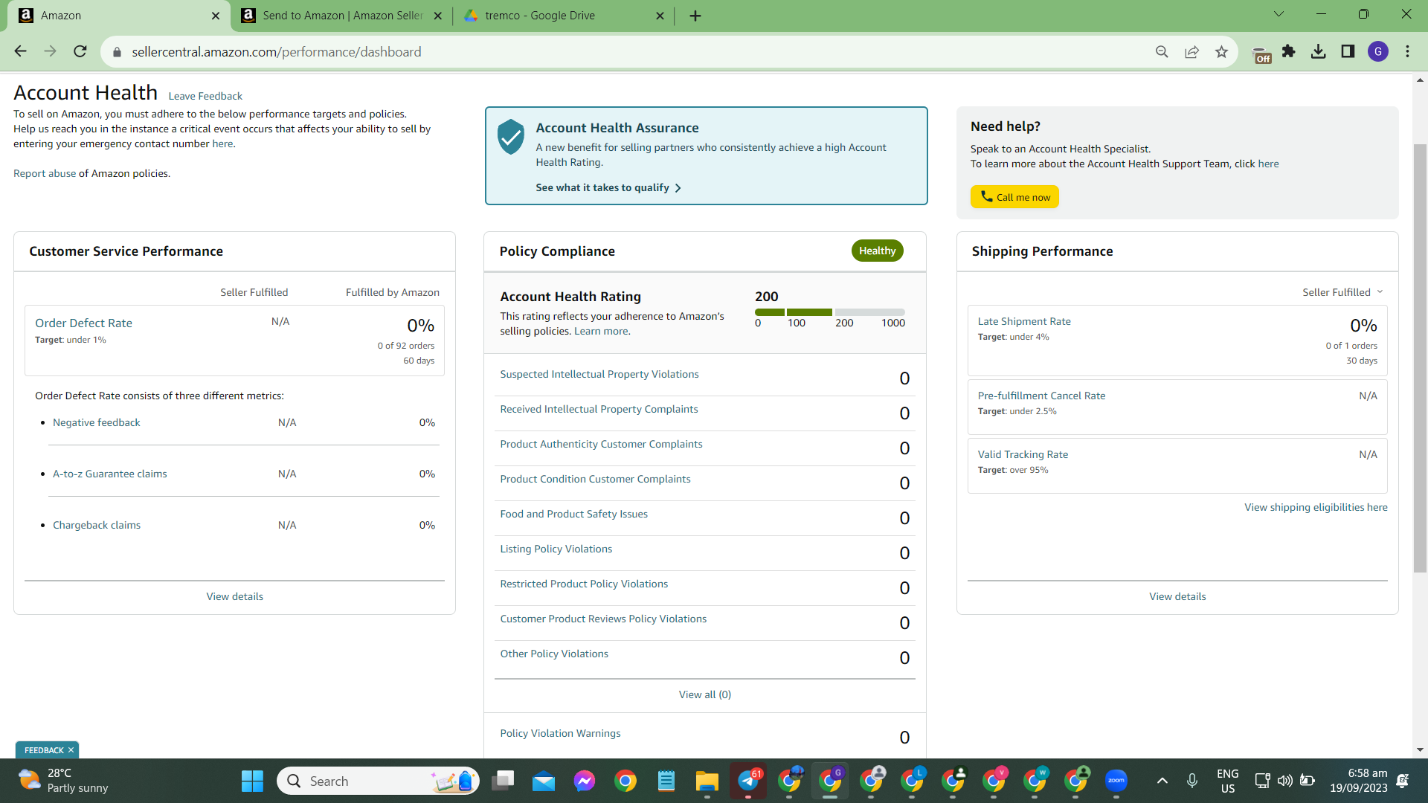Open File Explorer from the taskbar
Image resolution: width=1428 pixels, height=803 pixels.
point(707,781)
